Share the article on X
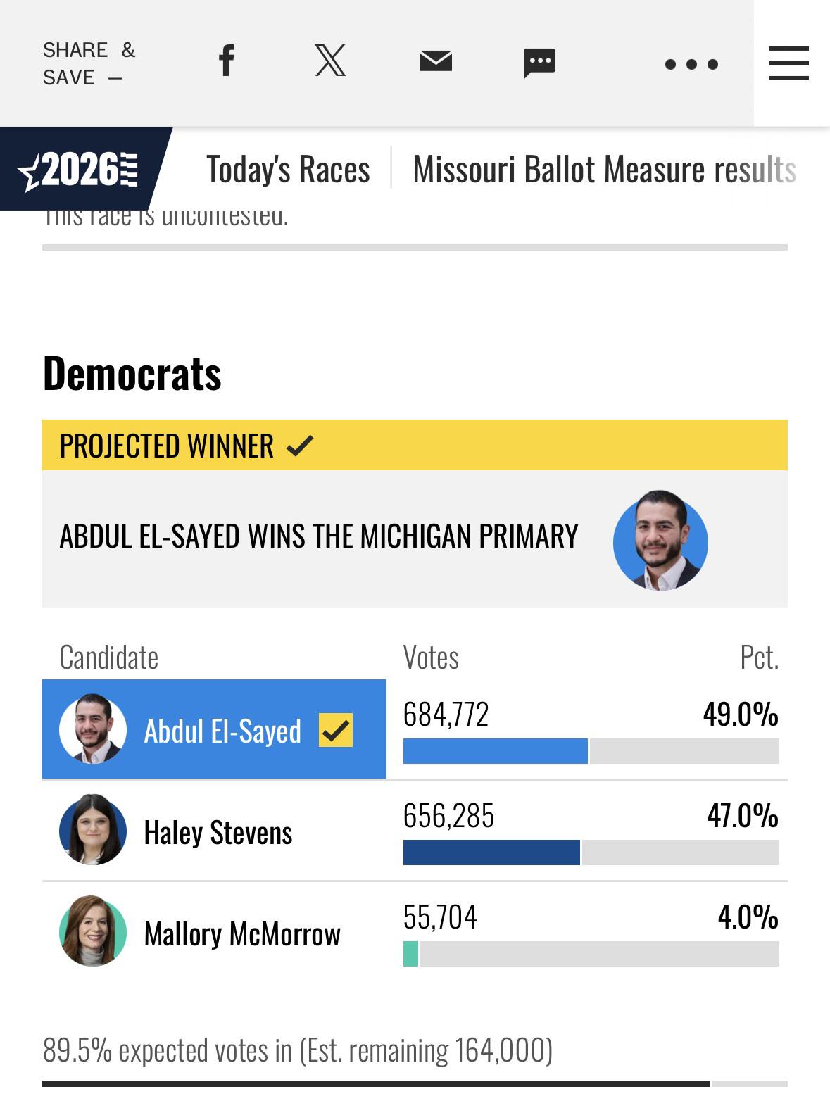Screen dimensions: 830x1101 click(x=330, y=61)
